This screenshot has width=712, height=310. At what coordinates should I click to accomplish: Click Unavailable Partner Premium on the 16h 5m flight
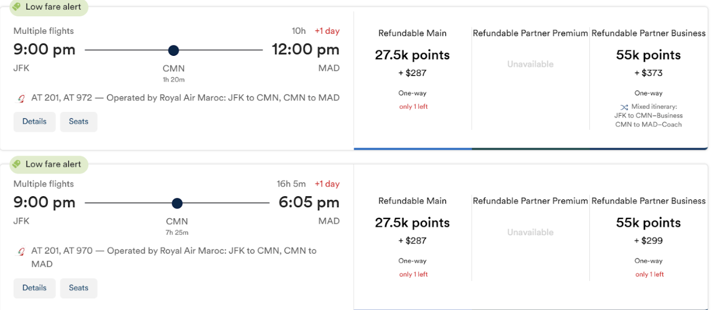pos(530,232)
